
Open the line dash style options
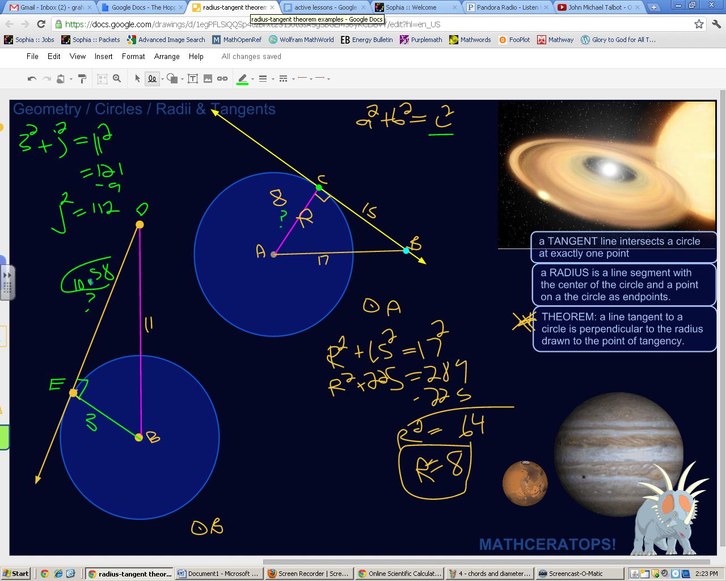click(283, 79)
